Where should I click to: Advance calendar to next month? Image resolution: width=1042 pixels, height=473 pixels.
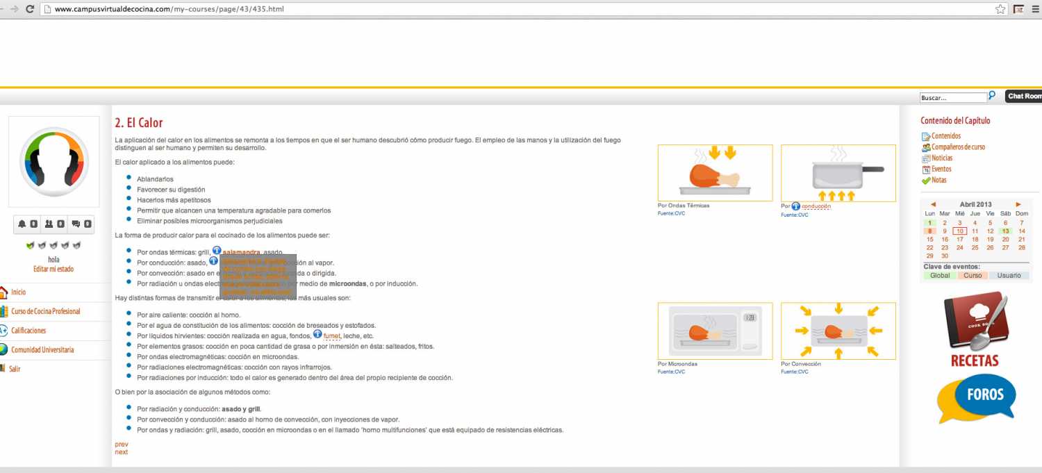(1018, 204)
